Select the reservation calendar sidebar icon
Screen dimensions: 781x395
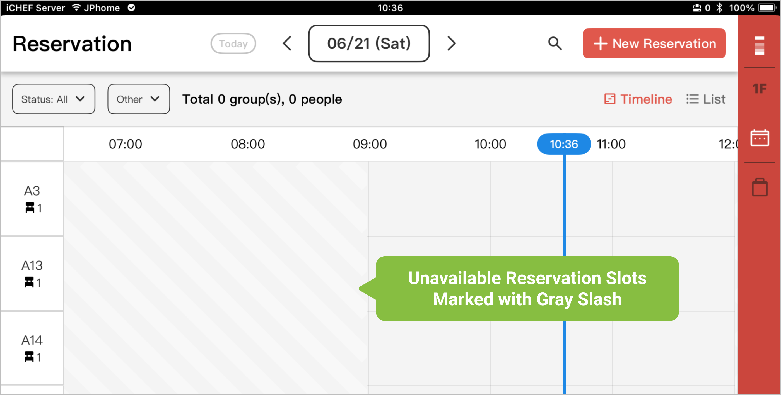tap(760, 138)
